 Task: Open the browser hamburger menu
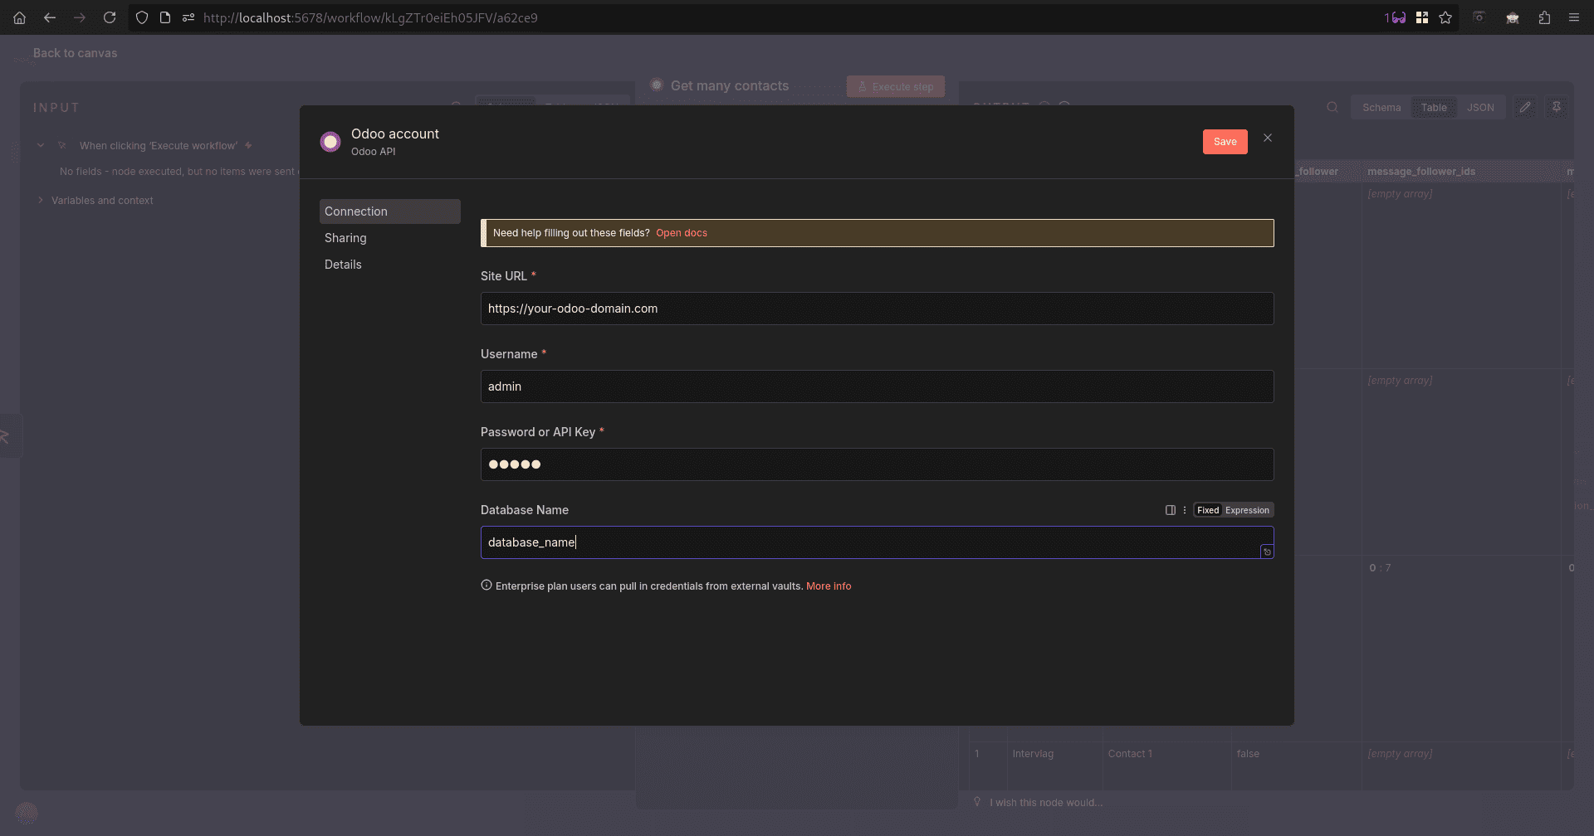click(x=1575, y=17)
